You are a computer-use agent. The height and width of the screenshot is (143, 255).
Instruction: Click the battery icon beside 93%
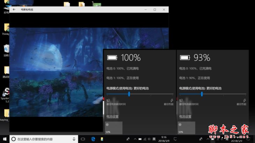[x=185, y=58]
